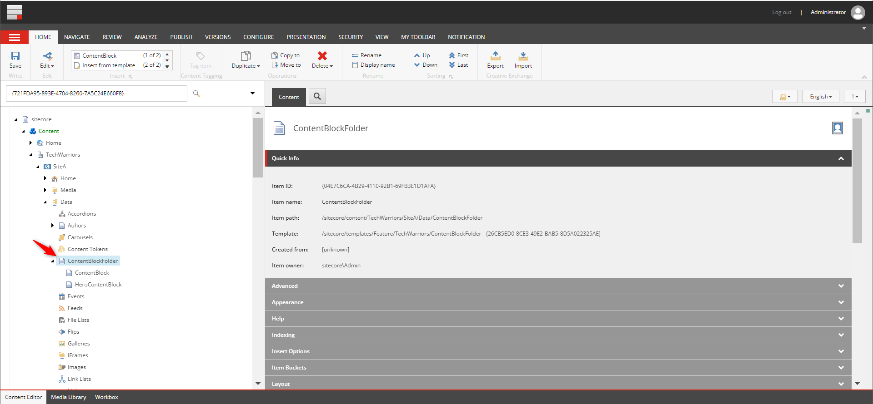
Task: Expand the Help section
Action: coord(841,319)
